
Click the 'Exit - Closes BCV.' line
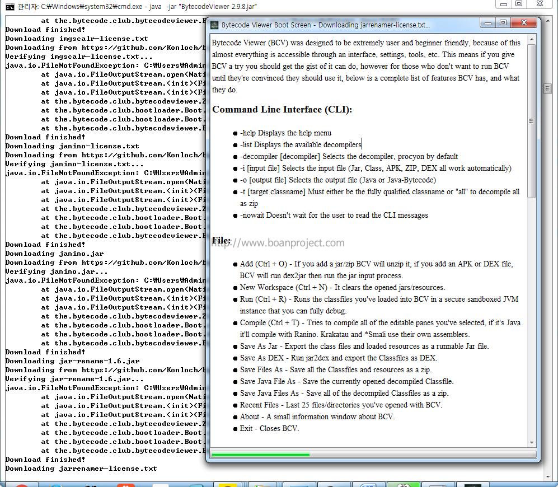coord(269,428)
